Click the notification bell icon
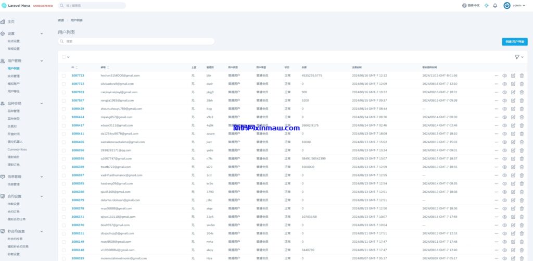Image resolution: width=533 pixels, height=261 pixels. point(495,5)
